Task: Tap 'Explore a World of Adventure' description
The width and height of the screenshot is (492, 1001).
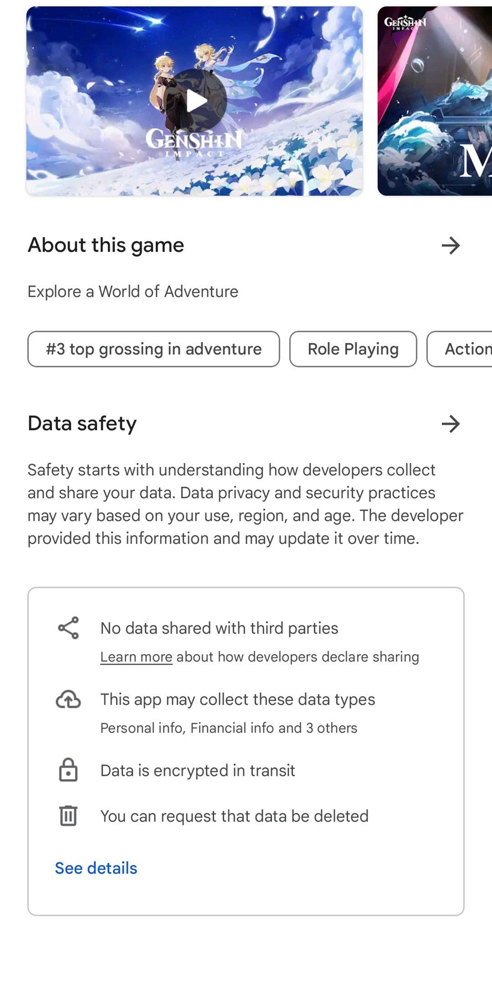Action: click(133, 291)
